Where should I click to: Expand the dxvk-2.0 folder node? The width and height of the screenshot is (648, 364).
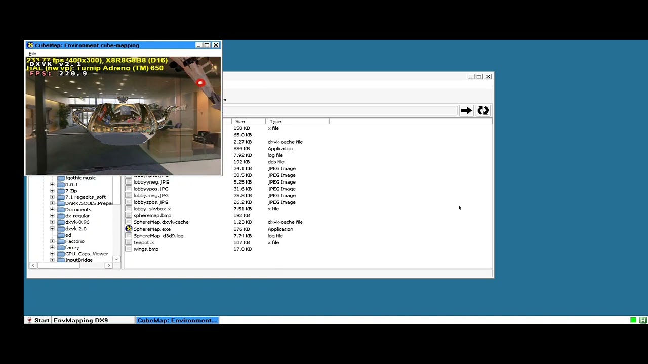click(52, 229)
